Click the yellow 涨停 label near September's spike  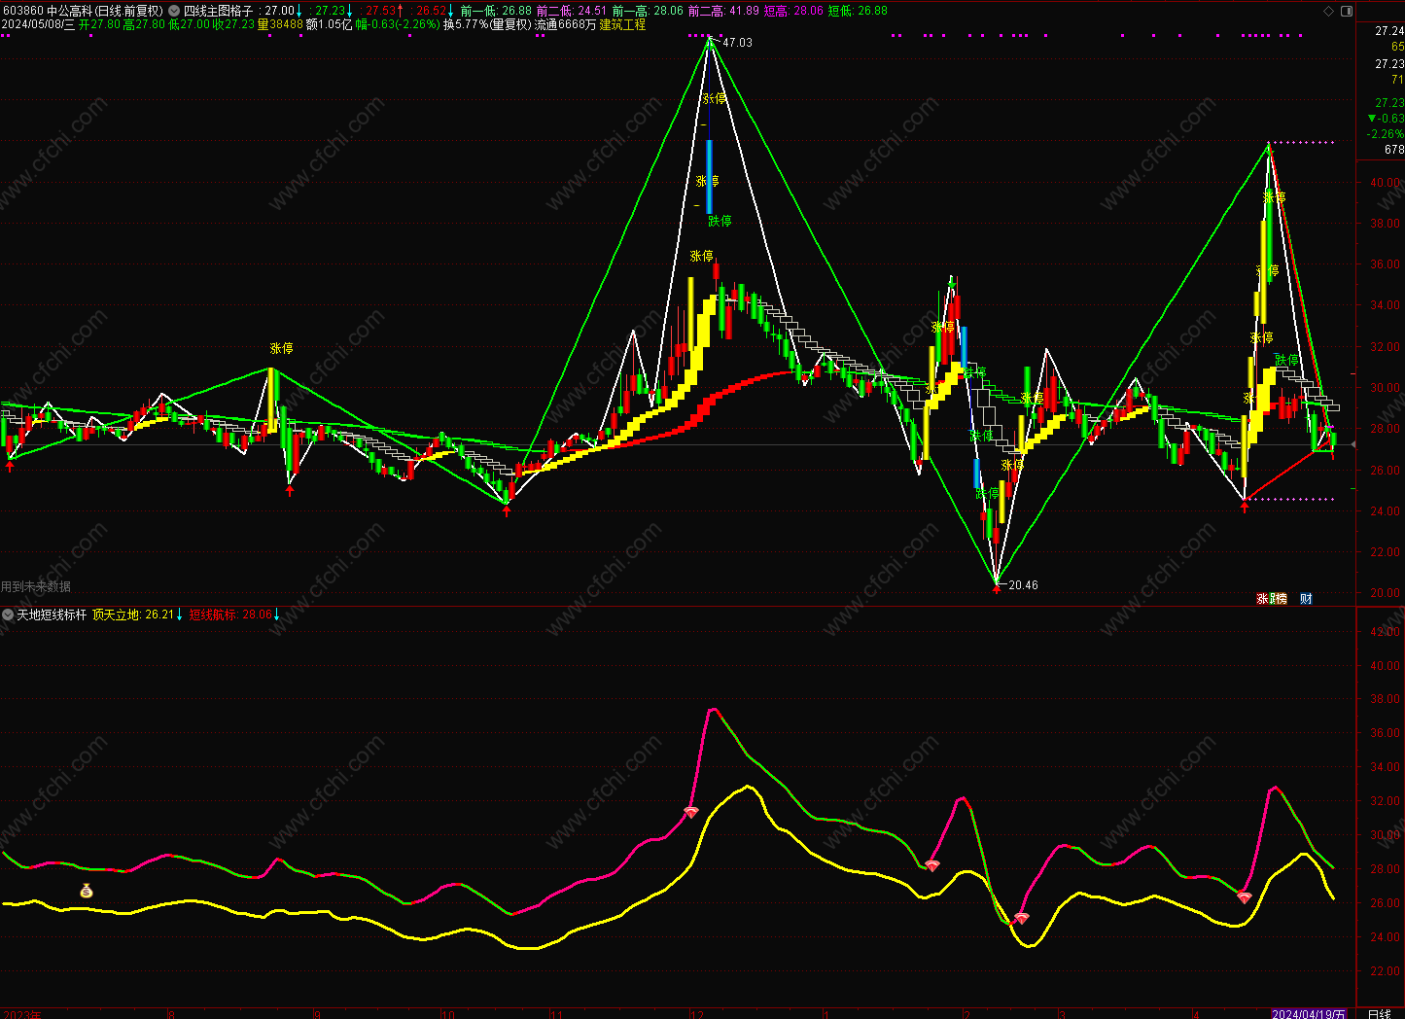(281, 348)
